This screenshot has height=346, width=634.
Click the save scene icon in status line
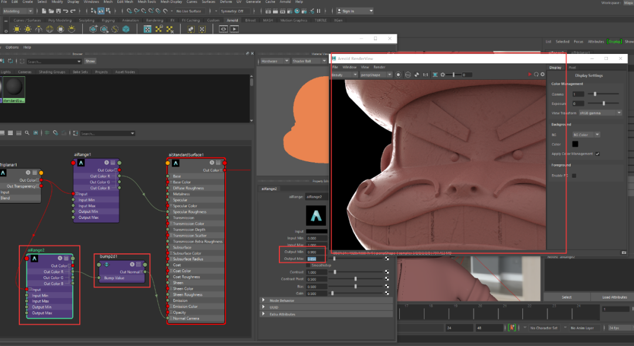pyautogui.click(x=59, y=11)
